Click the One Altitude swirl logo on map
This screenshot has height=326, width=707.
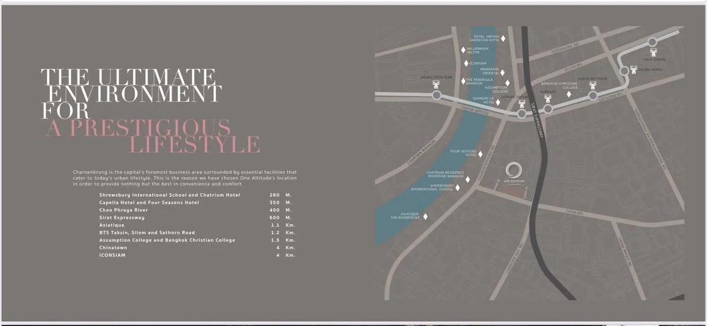tap(514, 171)
